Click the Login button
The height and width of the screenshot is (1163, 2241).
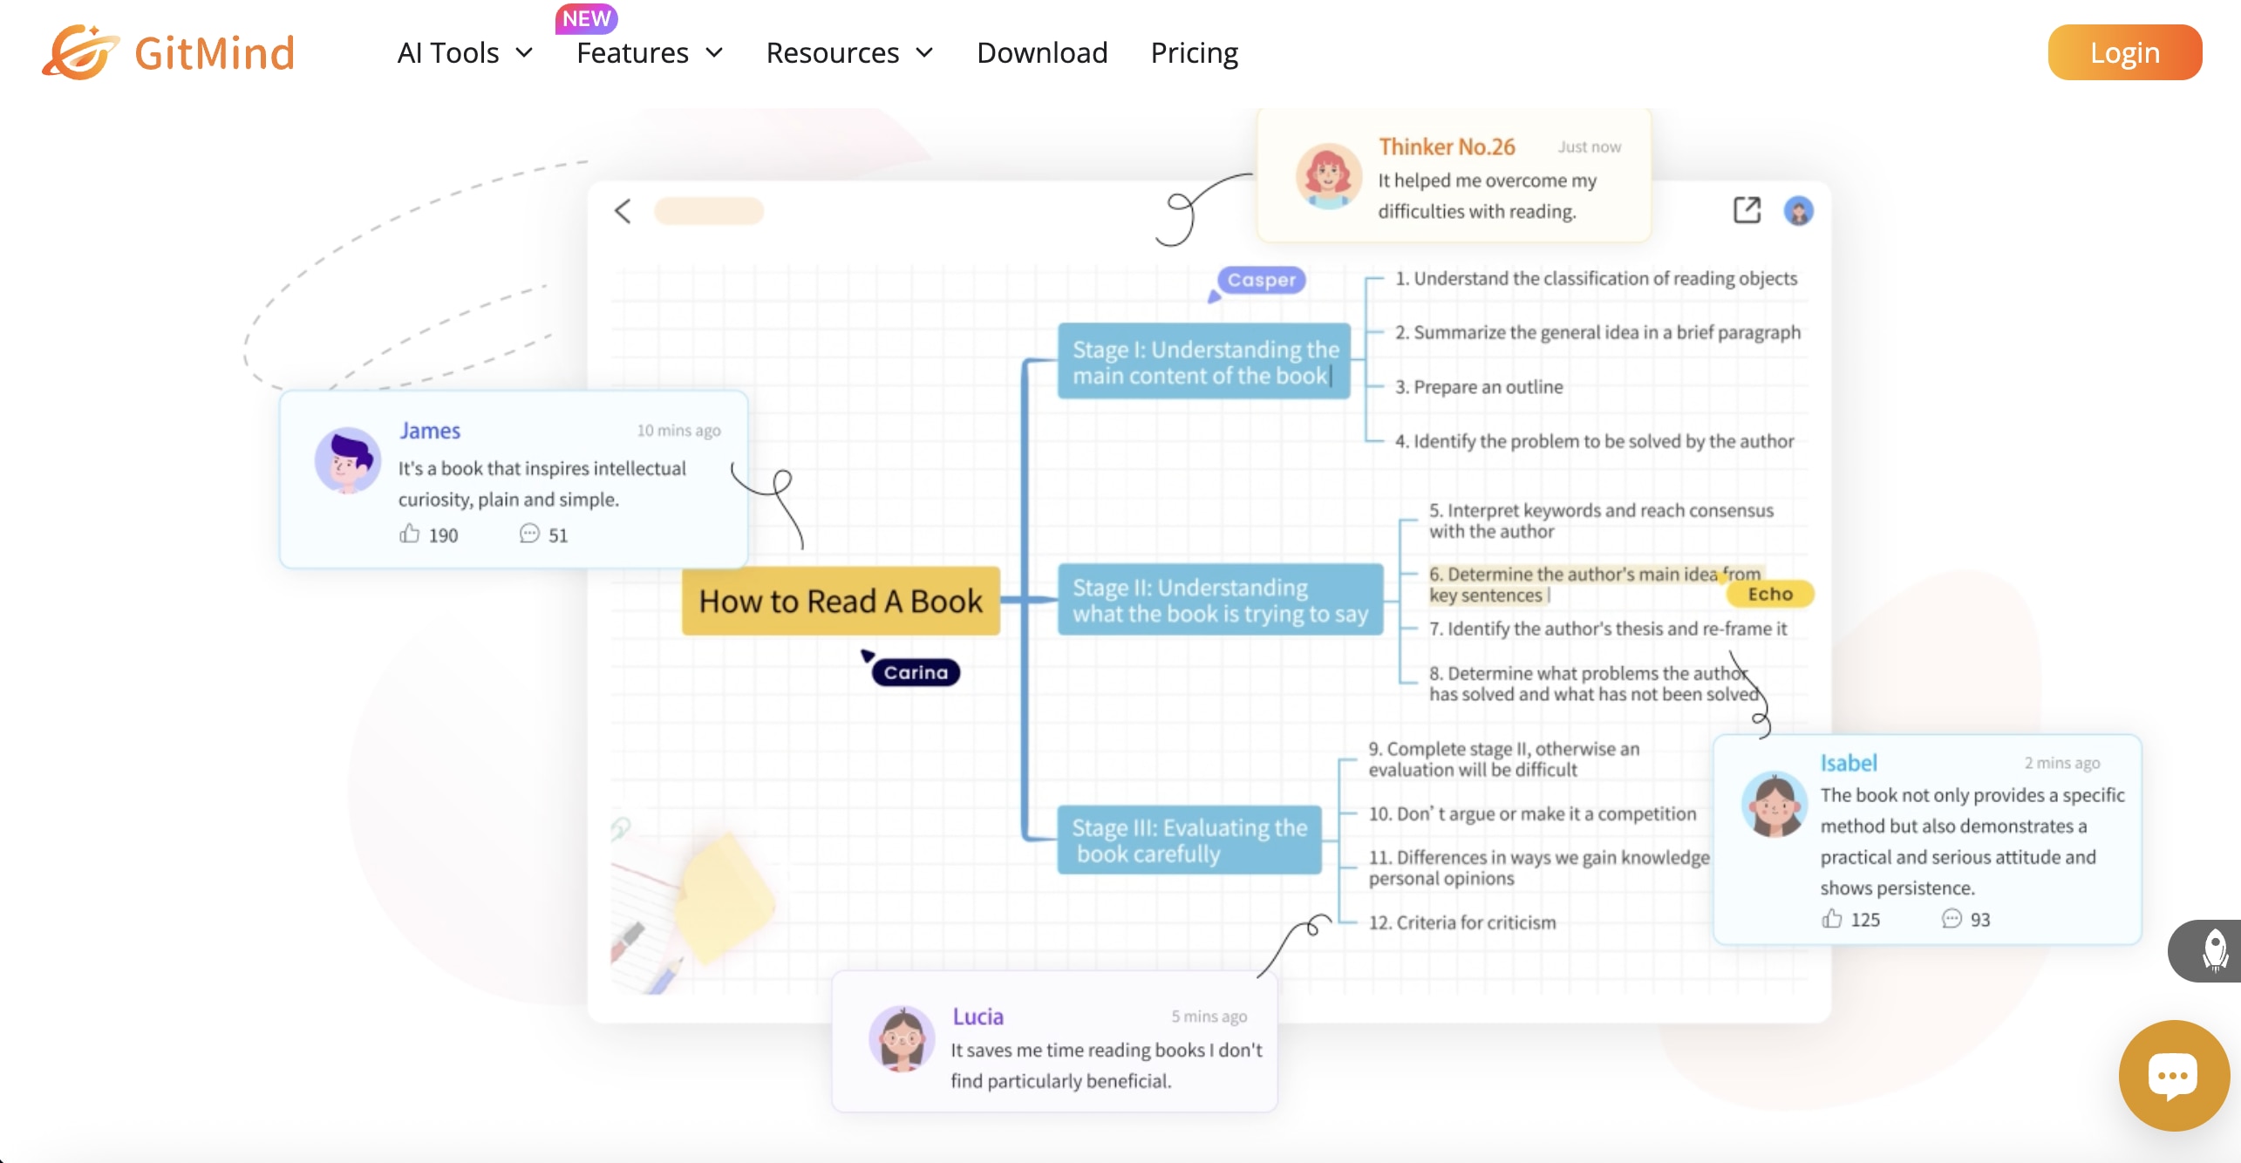point(2124,53)
